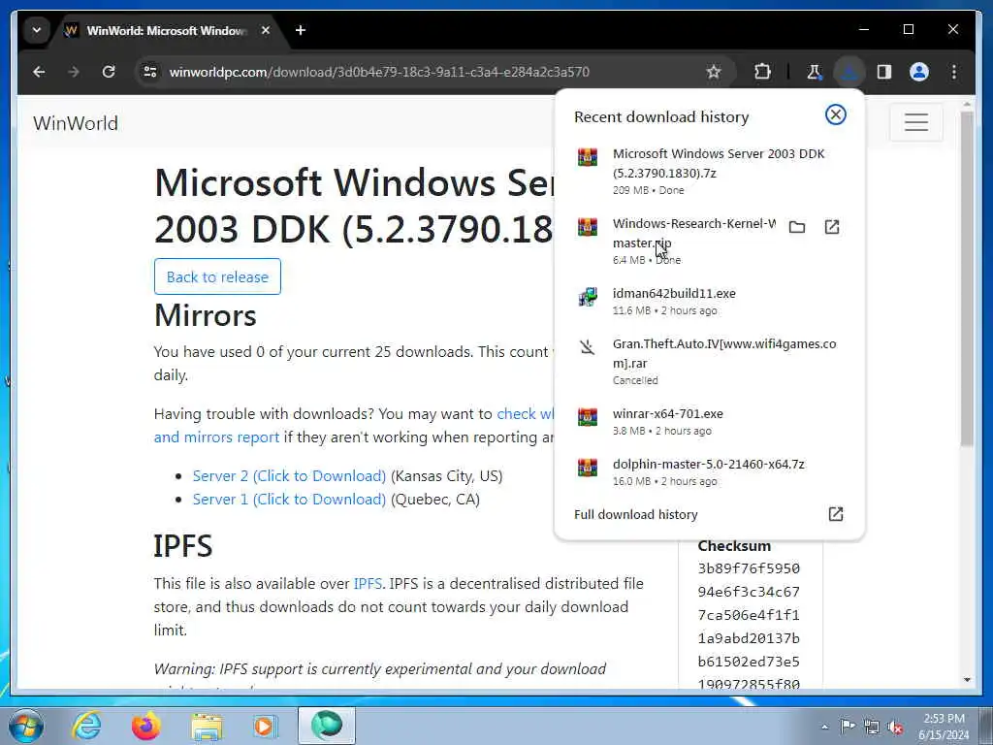Click WinRAR icon beside idman642build11.exe

(x=588, y=296)
